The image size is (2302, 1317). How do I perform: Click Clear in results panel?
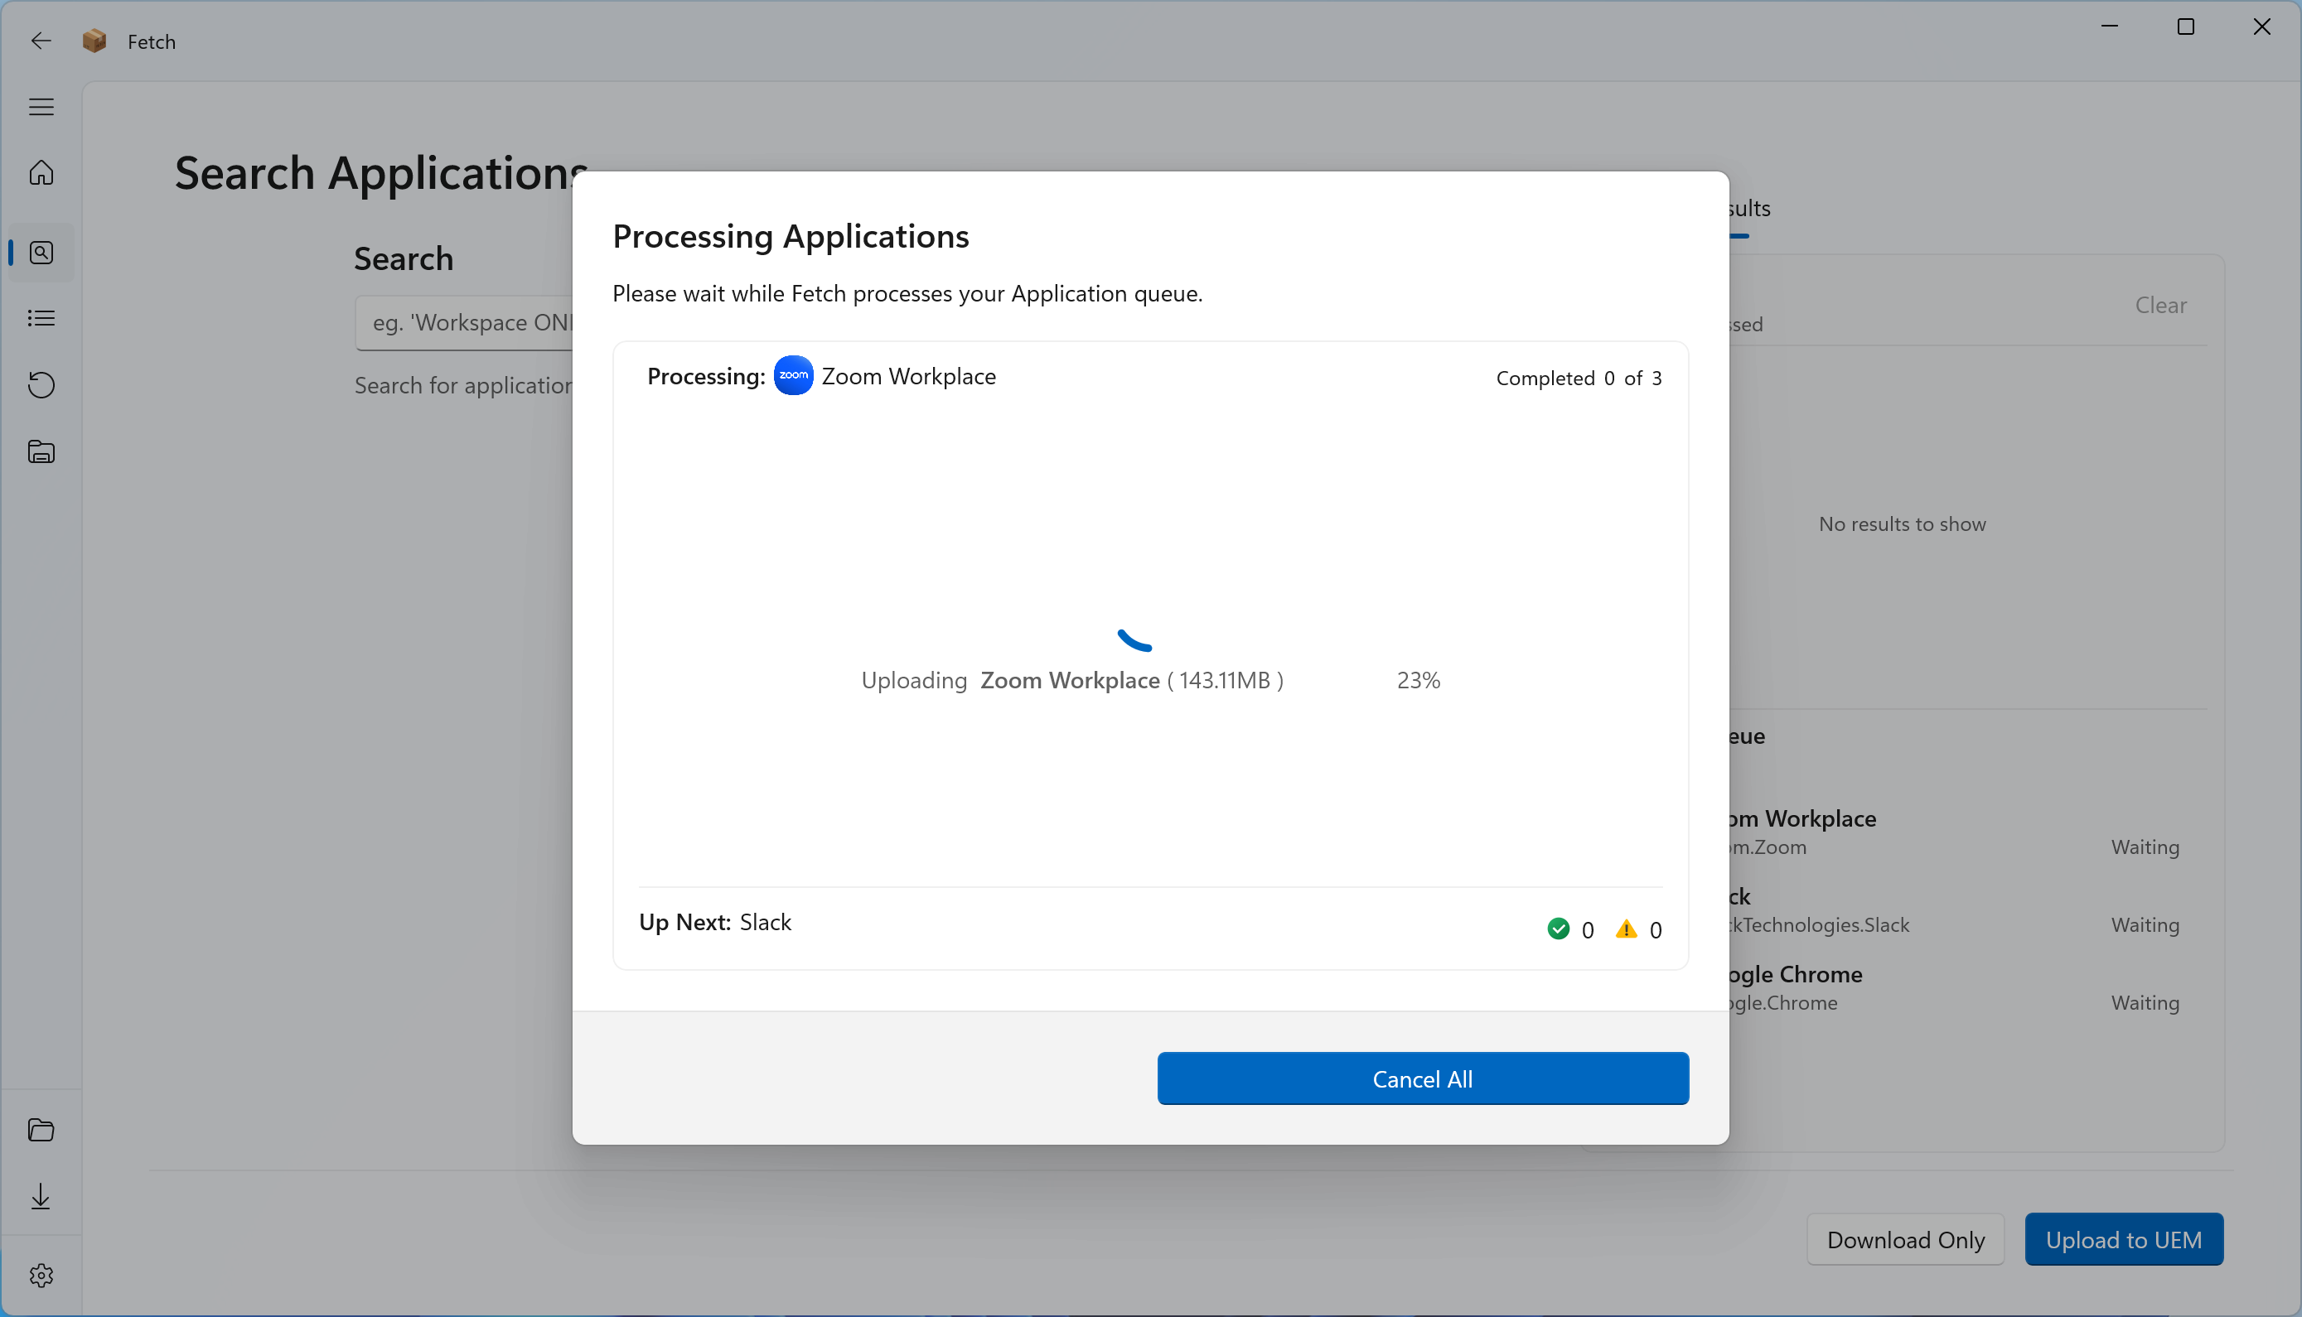point(2160,306)
